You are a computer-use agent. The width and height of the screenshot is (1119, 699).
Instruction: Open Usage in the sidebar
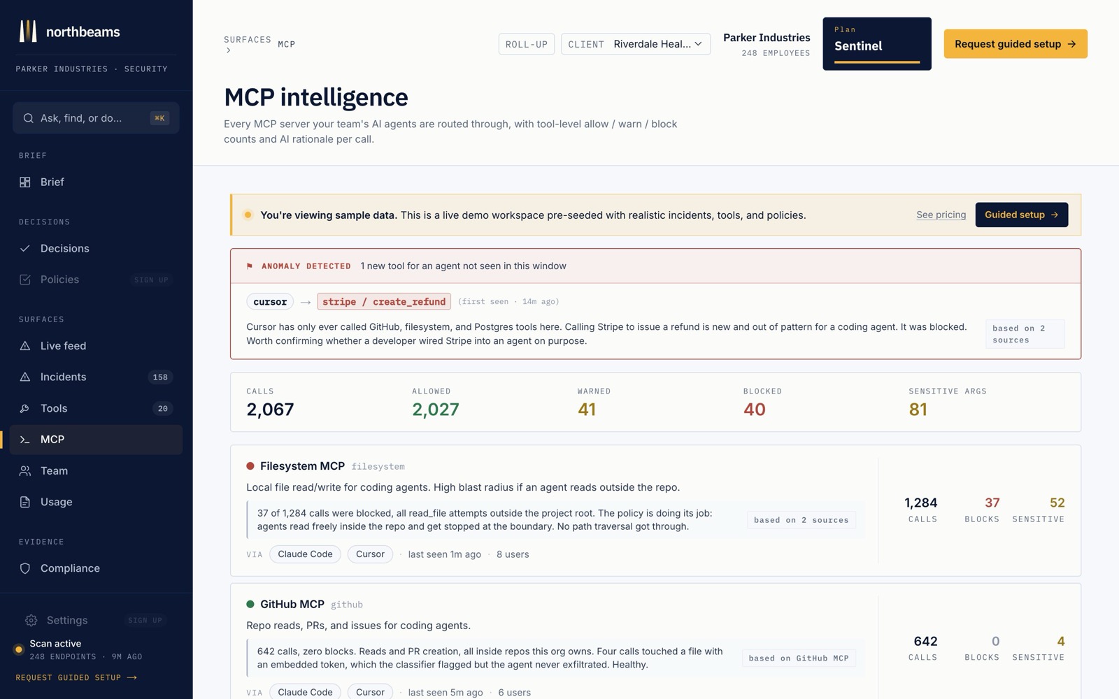click(96, 503)
